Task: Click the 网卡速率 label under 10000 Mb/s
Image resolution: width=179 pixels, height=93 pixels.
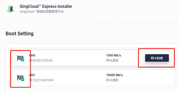Action: point(112,80)
